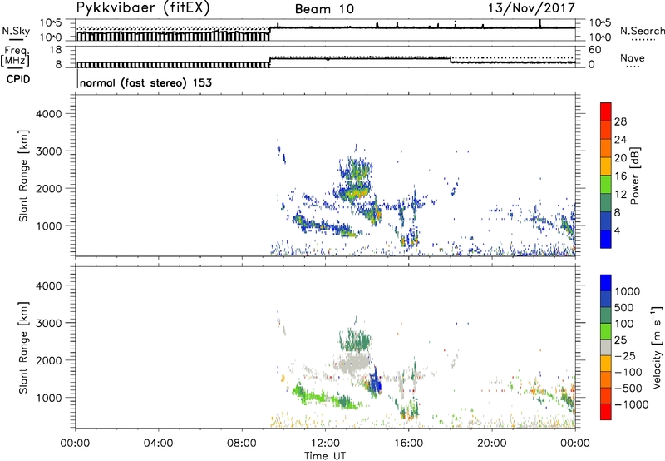
Task: Click the 04:00 time axis label
Action: pos(159,444)
